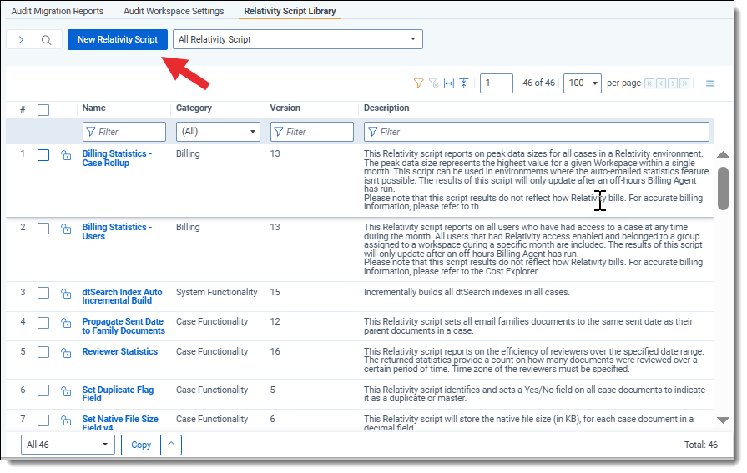This screenshot has height=473, width=747.
Task: Check the select-all header checkbox
Action: click(x=43, y=109)
